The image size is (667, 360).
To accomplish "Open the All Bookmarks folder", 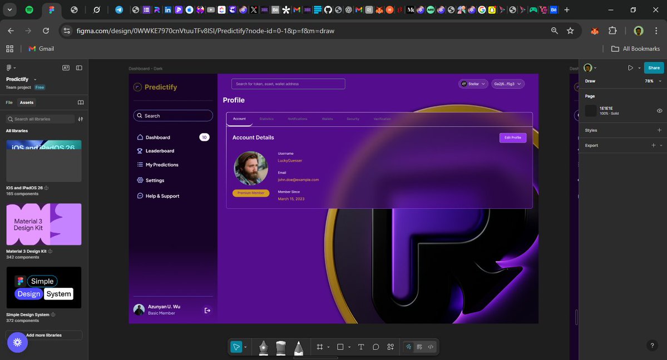I will pos(635,49).
